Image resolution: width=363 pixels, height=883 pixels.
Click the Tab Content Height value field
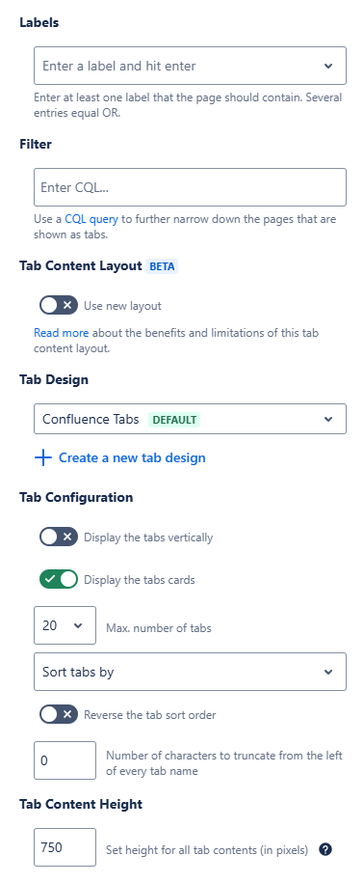click(x=65, y=847)
